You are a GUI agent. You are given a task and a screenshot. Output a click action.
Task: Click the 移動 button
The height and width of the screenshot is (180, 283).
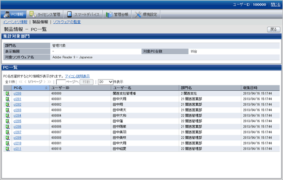(x=86, y=82)
